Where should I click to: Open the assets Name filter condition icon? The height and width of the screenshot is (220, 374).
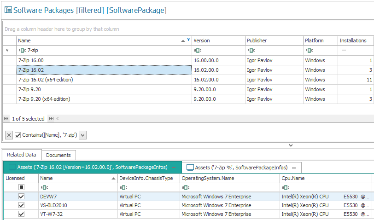(x=44, y=188)
